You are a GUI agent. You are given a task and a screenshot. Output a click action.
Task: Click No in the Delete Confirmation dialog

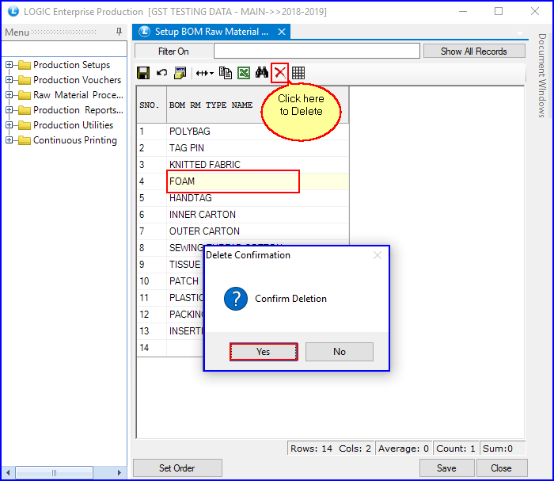coord(339,352)
